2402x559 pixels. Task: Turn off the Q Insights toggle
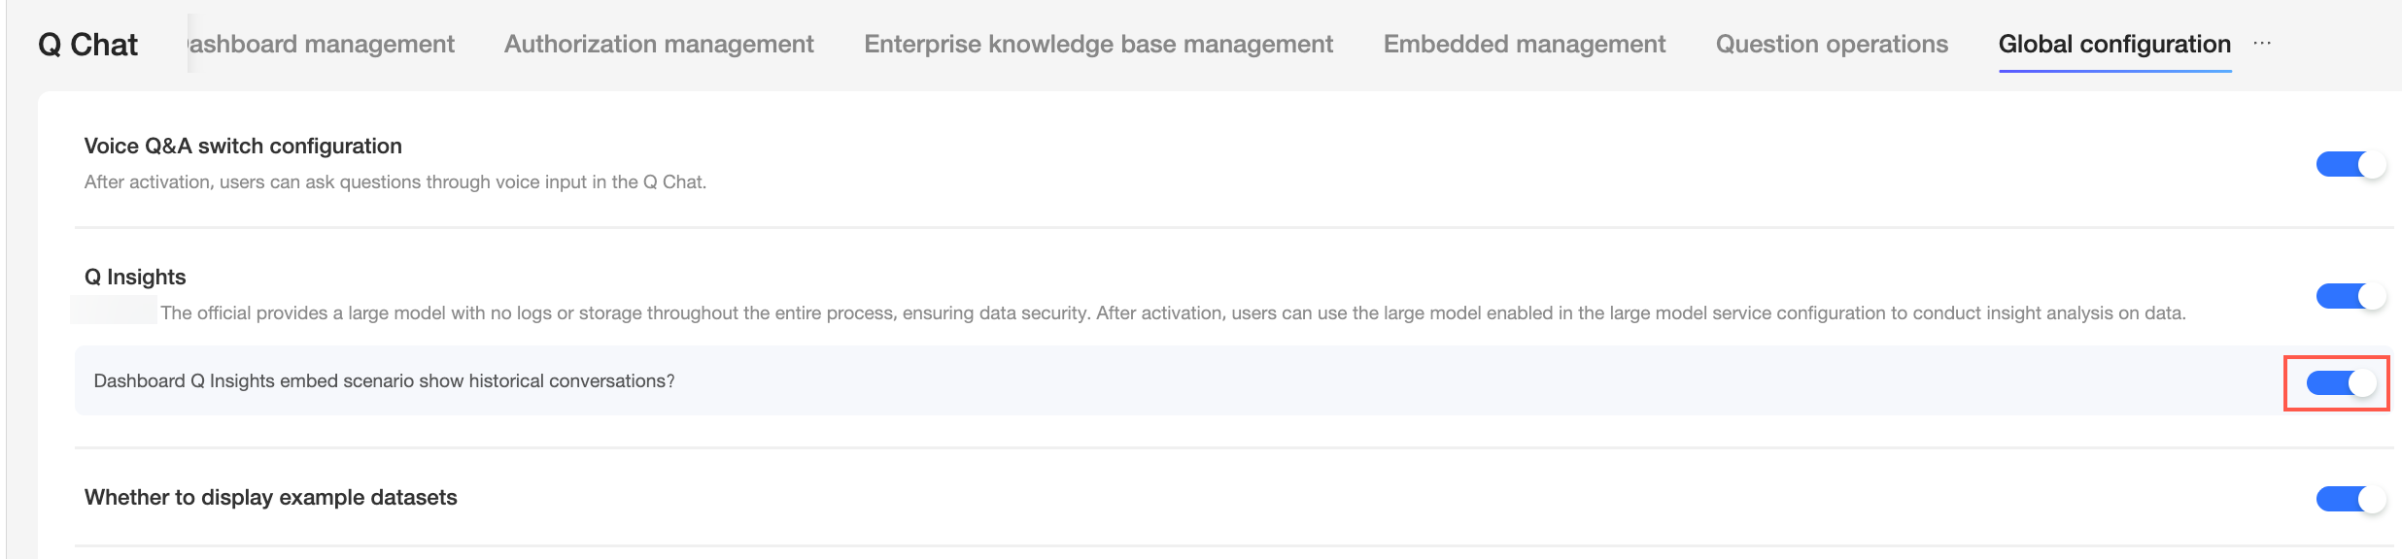(x=2350, y=296)
